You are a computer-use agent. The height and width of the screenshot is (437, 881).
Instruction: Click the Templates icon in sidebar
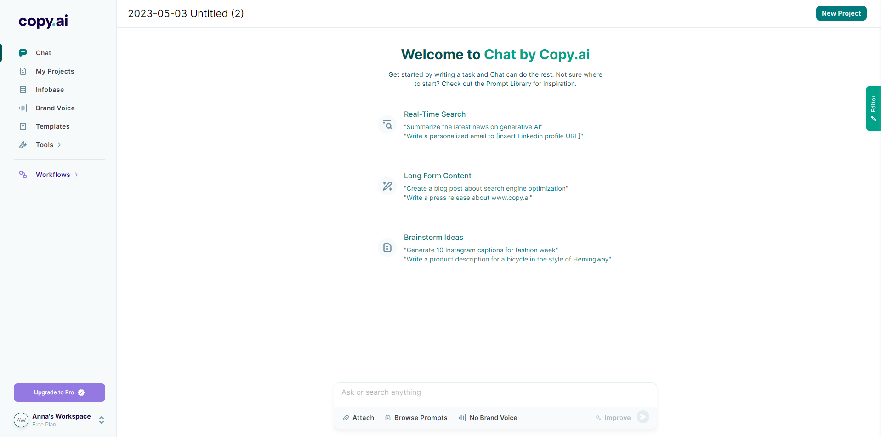click(x=23, y=126)
